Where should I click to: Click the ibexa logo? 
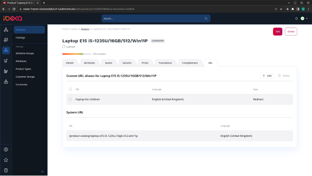(13, 18)
